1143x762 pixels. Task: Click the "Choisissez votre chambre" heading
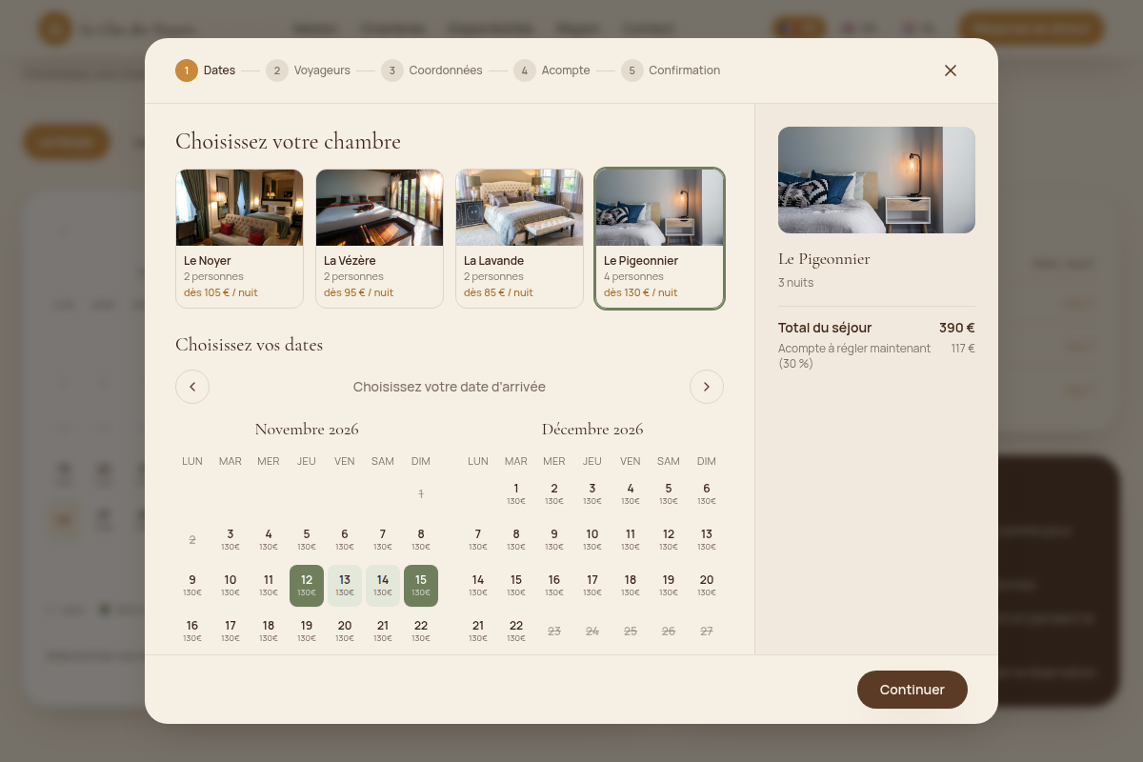coord(288,142)
